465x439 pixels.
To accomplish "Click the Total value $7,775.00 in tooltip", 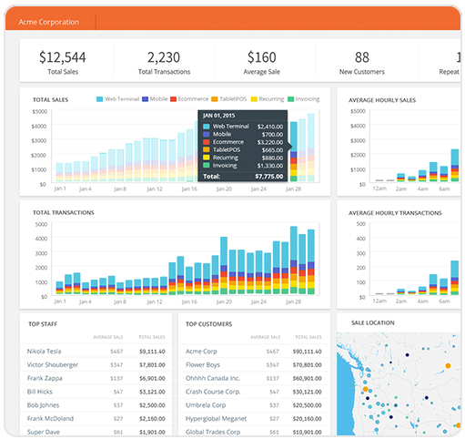I will pos(269,177).
